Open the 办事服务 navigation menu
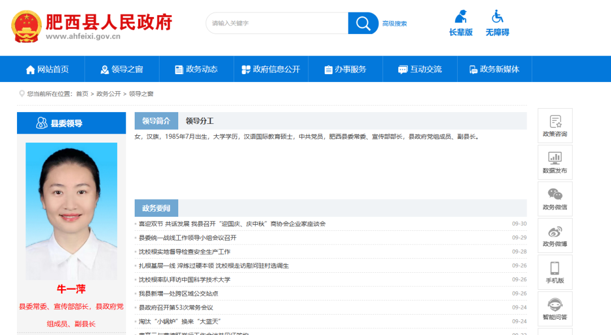This screenshot has width=611, height=335. [x=346, y=68]
